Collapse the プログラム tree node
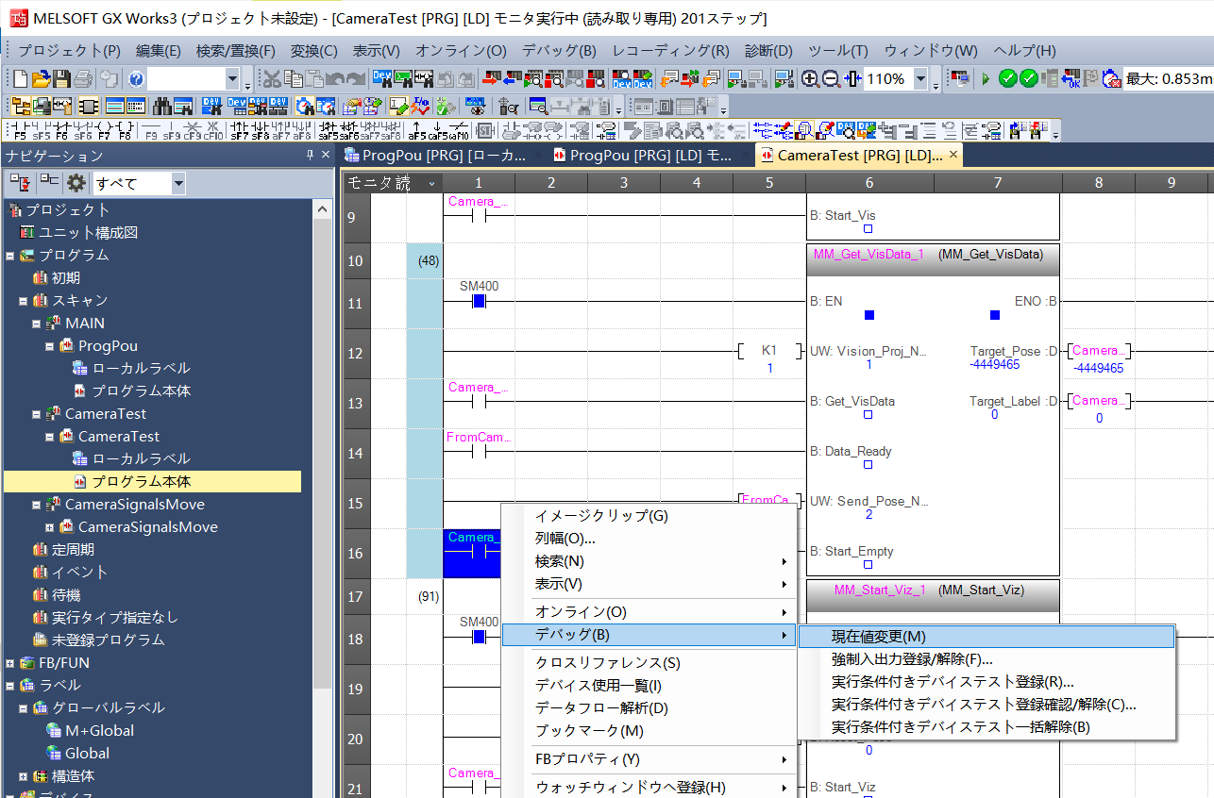Screen dimensions: 1214x798 (9, 256)
